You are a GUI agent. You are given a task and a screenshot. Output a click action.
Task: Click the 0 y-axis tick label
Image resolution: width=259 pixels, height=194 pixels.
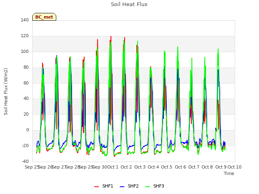pyautogui.click(x=28, y=130)
